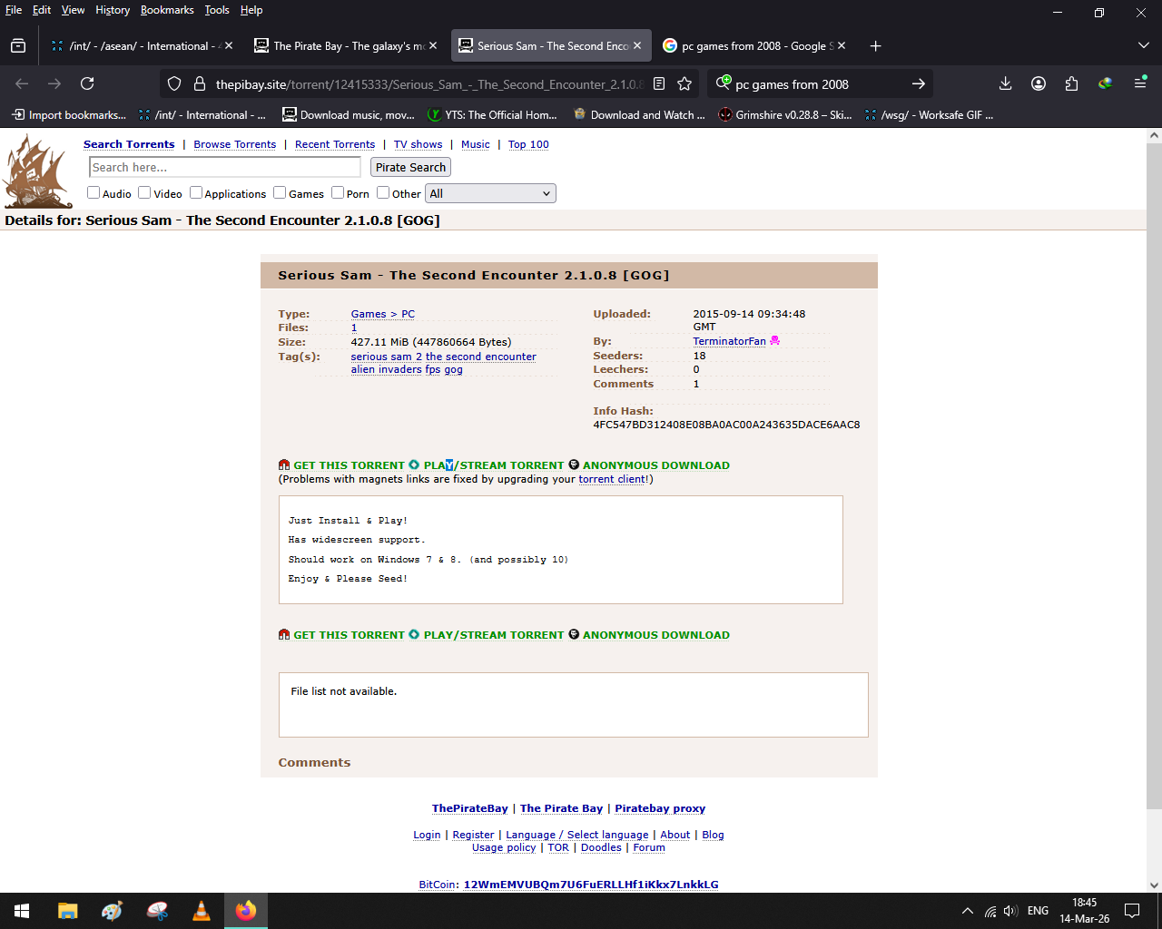Open the volume control in the system tray

coord(1010,911)
